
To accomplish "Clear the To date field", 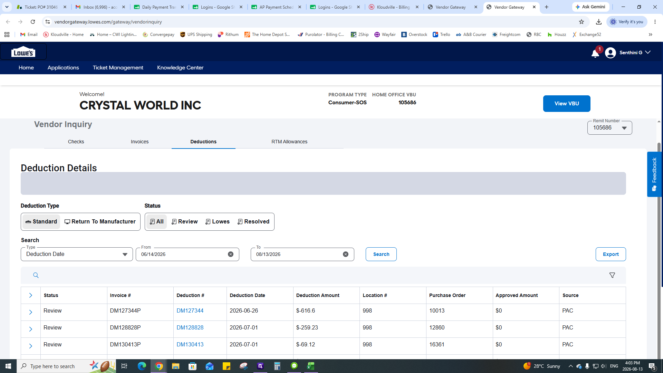I will (x=346, y=254).
